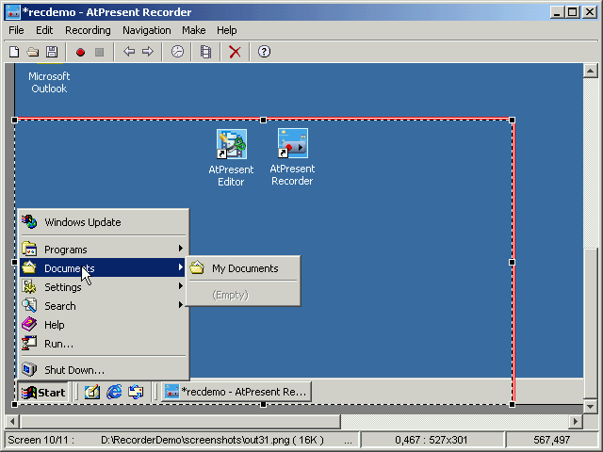Open a project with the folder toolbar icon
The width and height of the screenshot is (603, 452).
click(x=33, y=52)
